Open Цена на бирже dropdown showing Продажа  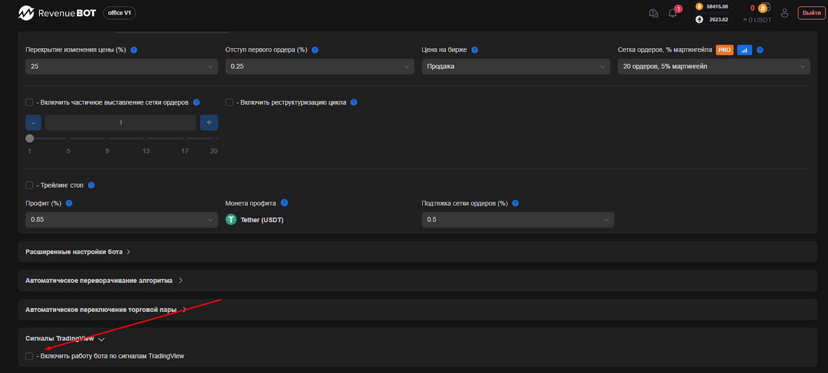516,66
